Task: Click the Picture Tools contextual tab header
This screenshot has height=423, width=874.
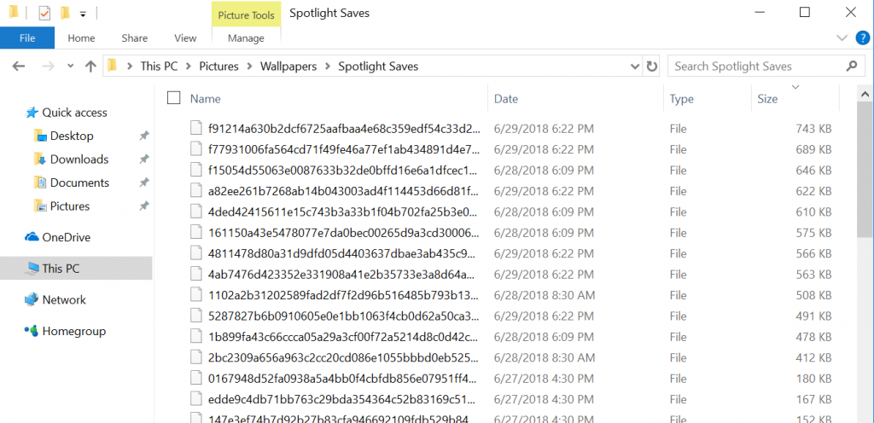Action: pos(246,15)
